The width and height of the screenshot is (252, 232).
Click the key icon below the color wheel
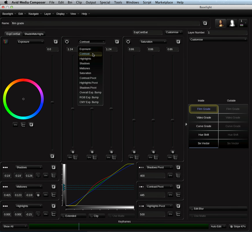coord(15,125)
